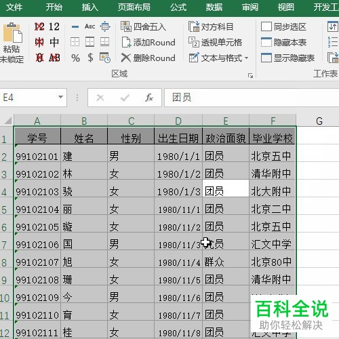This screenshot has width=339, height=339.
Task: Click 透视单元格 button
Action: click(215, 42)
